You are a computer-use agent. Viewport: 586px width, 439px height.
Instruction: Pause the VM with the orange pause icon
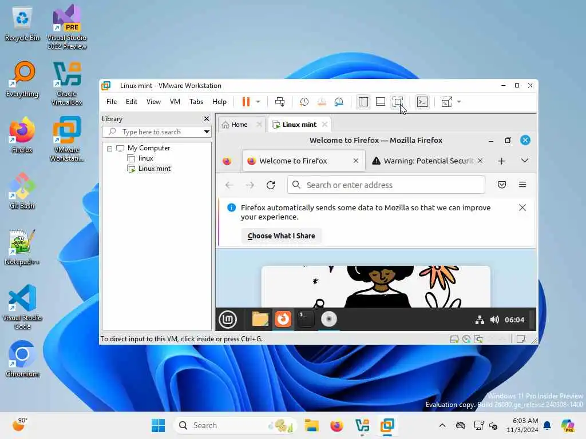pos(246,102)
